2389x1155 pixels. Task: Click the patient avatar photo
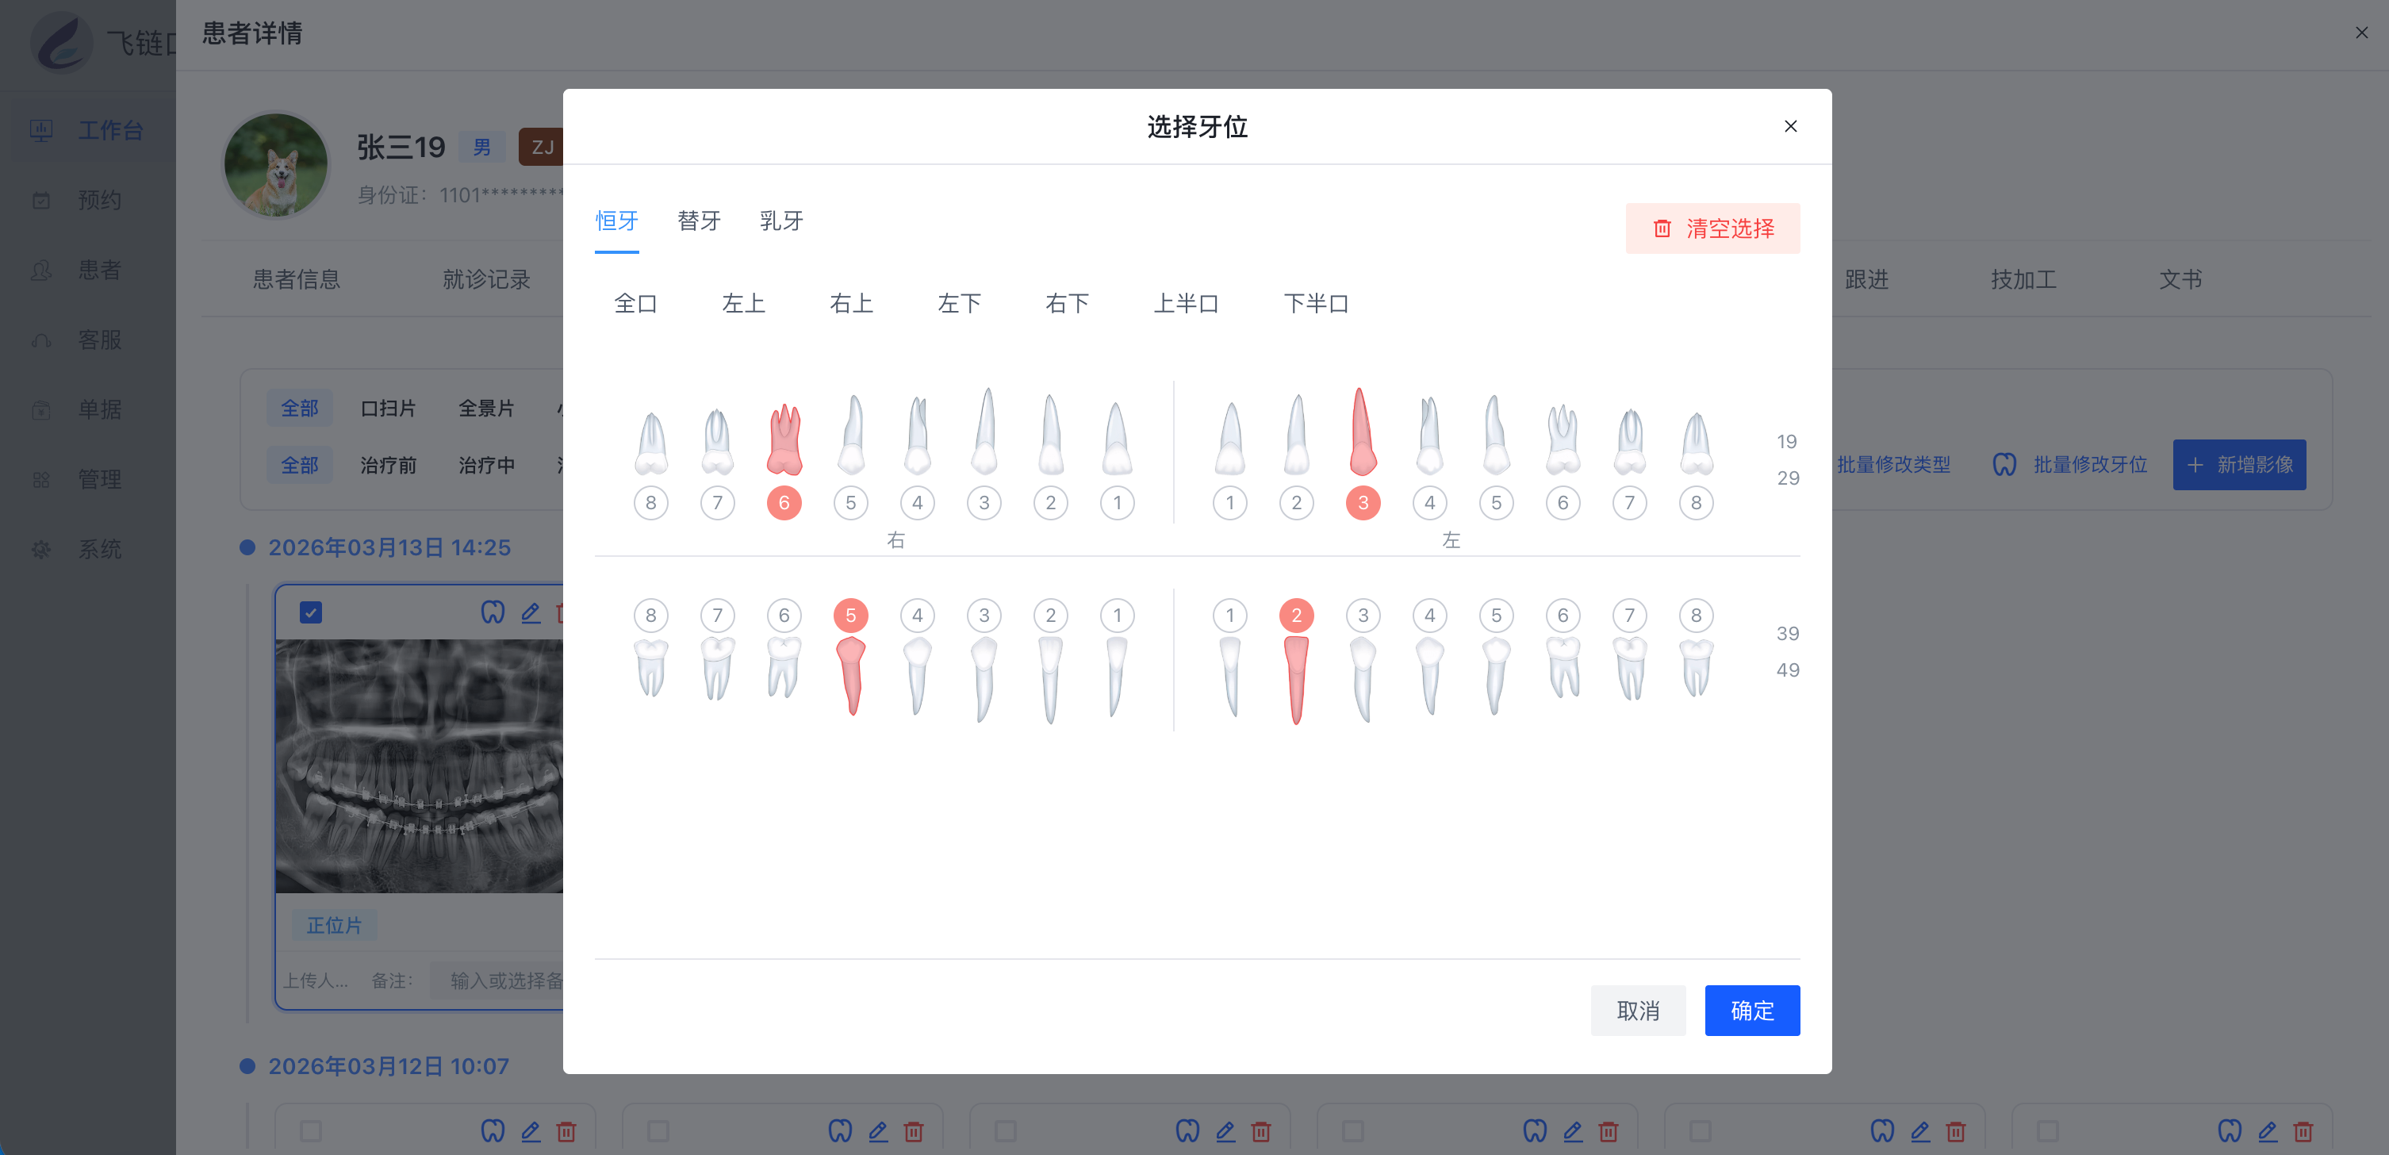tap(275, 165)
